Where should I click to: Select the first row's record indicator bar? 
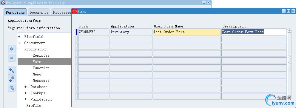tap(76, 32)
